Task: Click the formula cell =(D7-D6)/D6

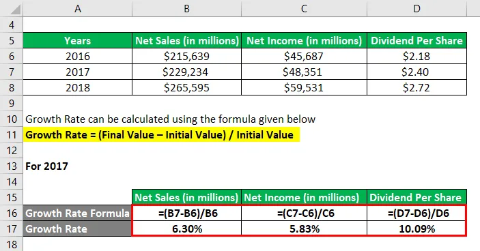Action: 417,213
